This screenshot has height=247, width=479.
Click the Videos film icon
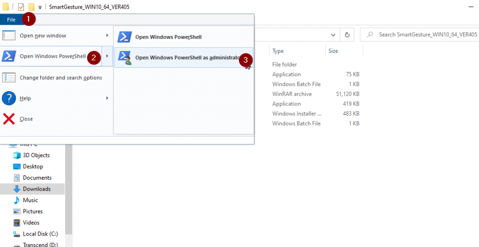pos(16,223)
